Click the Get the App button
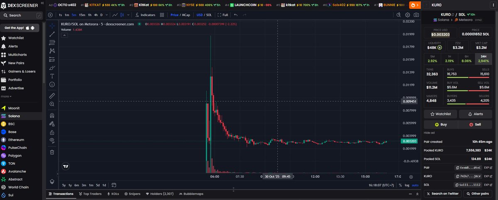Screen dimensions: 498x200 pos(20,28)
